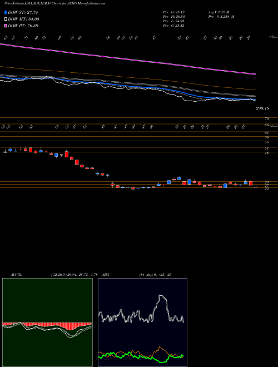This screenshot has width=278, height=367.
Task: Open the dark blue ADX indicator chart
Action: pos(142,323)
